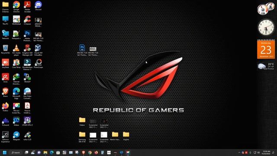The height and width of the screenshot is (156, 277).
Task: Select the MSI MS-7120 image file beside the PSD
Action: [93, 51]
